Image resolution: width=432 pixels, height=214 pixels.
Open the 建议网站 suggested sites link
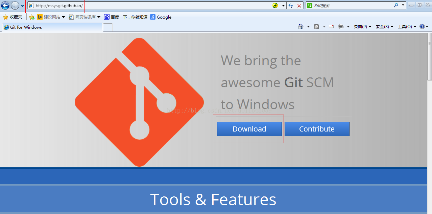pyautogui.click(x=51, y=17)
